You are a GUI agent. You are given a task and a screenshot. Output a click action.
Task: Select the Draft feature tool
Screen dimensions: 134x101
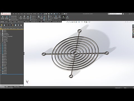[45, 18]
